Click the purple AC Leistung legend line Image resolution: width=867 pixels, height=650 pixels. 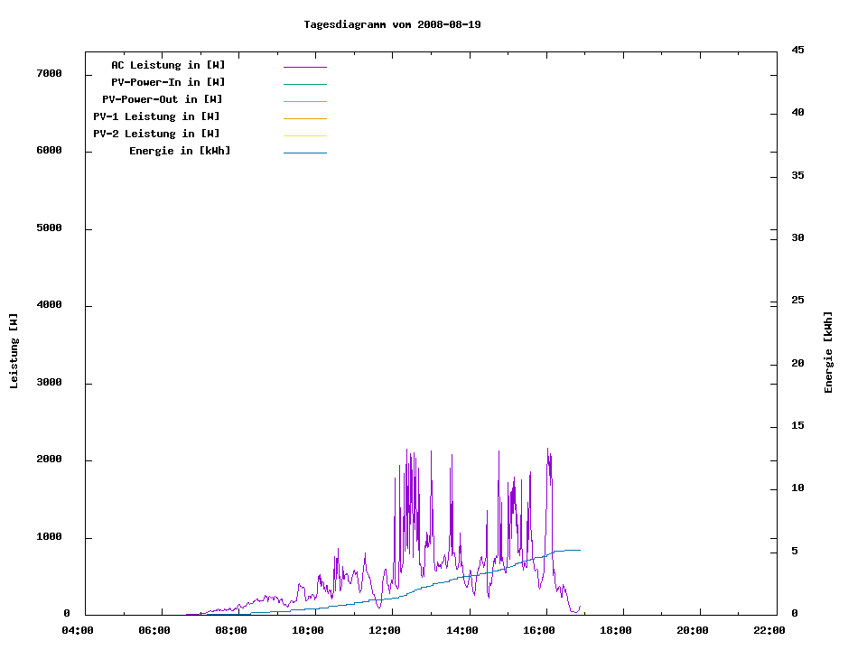tap(305, 67)
